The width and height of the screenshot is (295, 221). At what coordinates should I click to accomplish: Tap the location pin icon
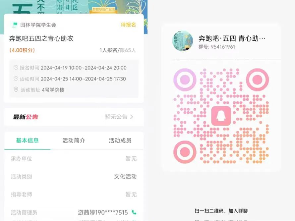16,89
